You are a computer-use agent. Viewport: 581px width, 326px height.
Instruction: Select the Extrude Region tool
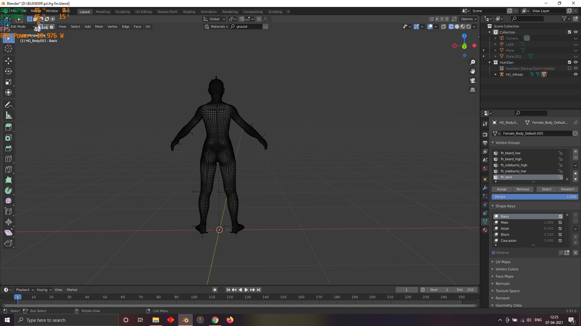8,127
